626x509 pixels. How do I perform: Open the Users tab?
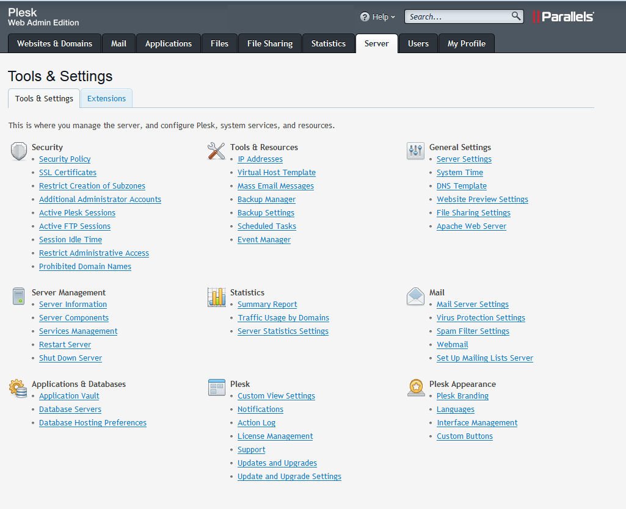pyautogui.click(x=418, y=43)
